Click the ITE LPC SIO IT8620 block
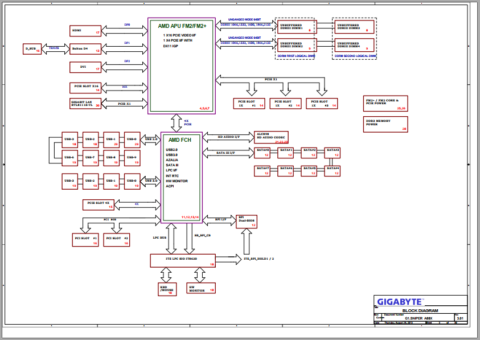The height and width of the screenshot is (340, 480). pyautogui.click(x=183, y=260)
